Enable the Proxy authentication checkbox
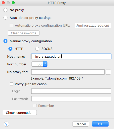This screenshot has width=114, height=129. point(11,84)
